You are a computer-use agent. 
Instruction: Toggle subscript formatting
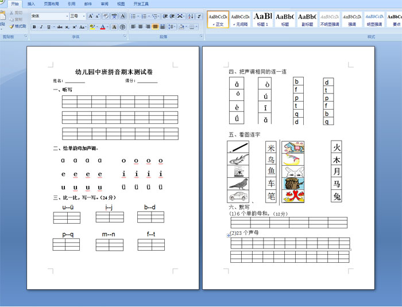point(67,27)
